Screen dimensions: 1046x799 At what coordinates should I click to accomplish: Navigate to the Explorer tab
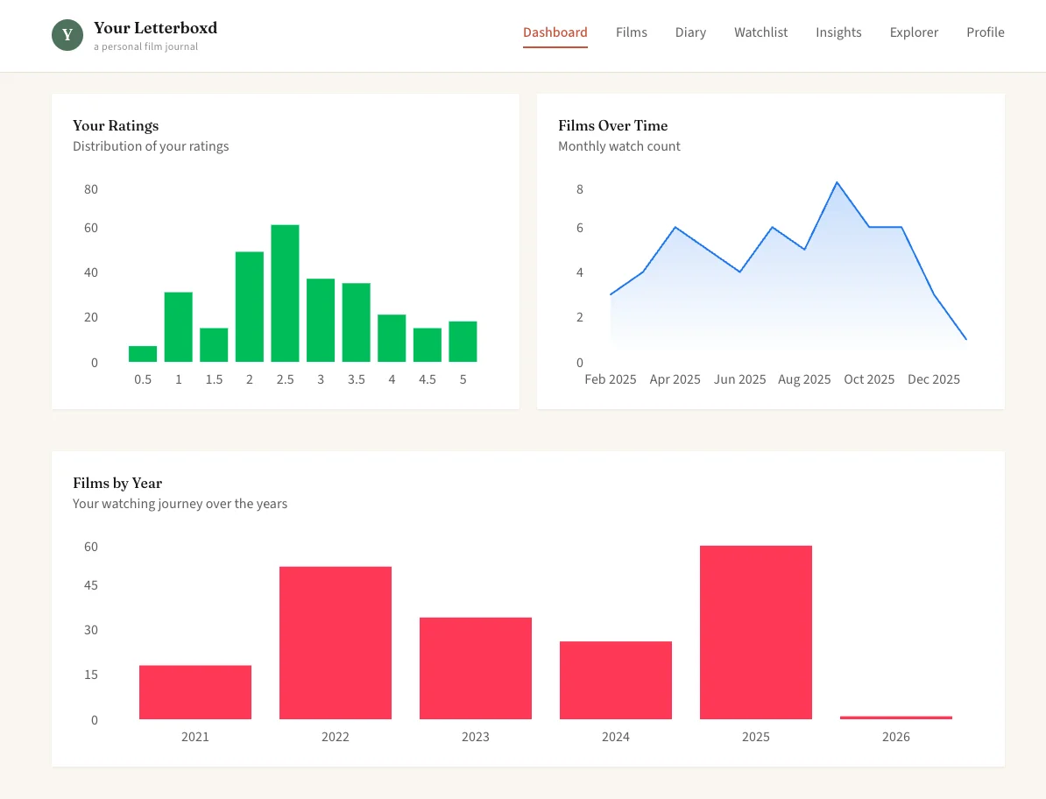pos(914,32)
